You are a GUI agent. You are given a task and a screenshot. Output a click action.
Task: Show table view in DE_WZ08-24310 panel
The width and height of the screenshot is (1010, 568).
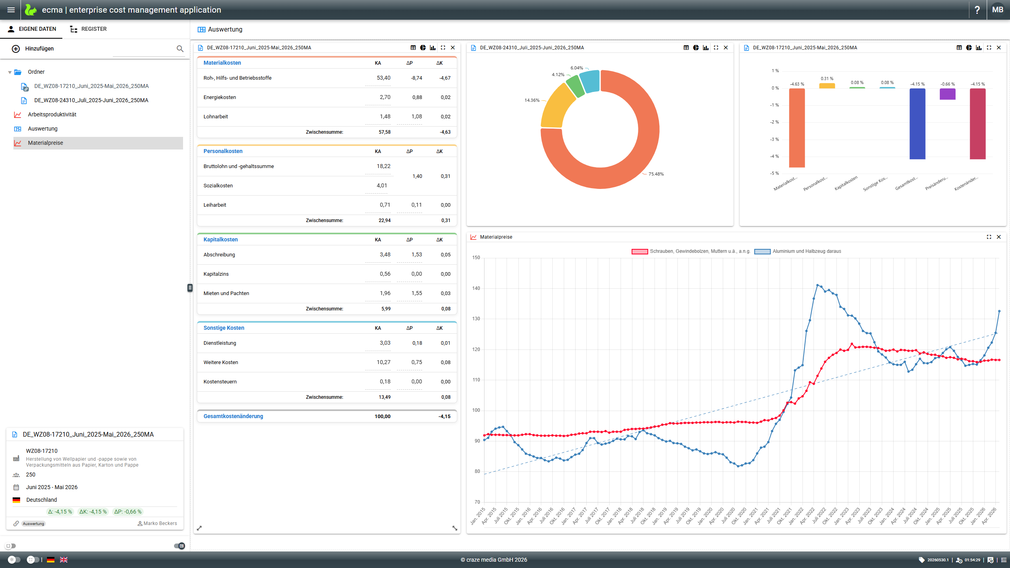(686, 48)
